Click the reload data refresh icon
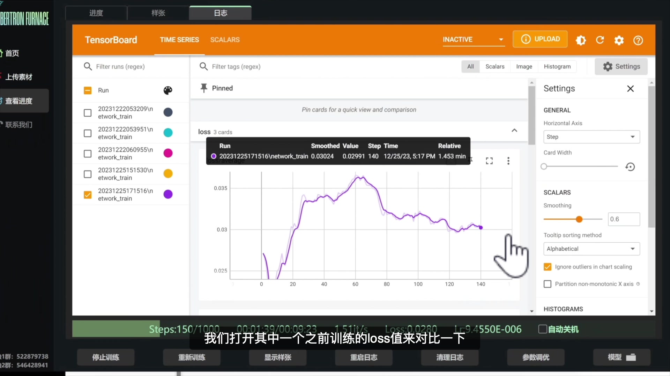This screenshot has height=376, width=670. point(600,40)
